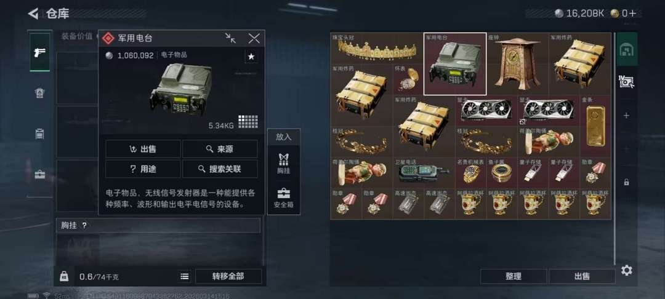This screenshot has height=299, width=665.
Task: Put item into 胸挂 chest rig
Action: [284, 164]
